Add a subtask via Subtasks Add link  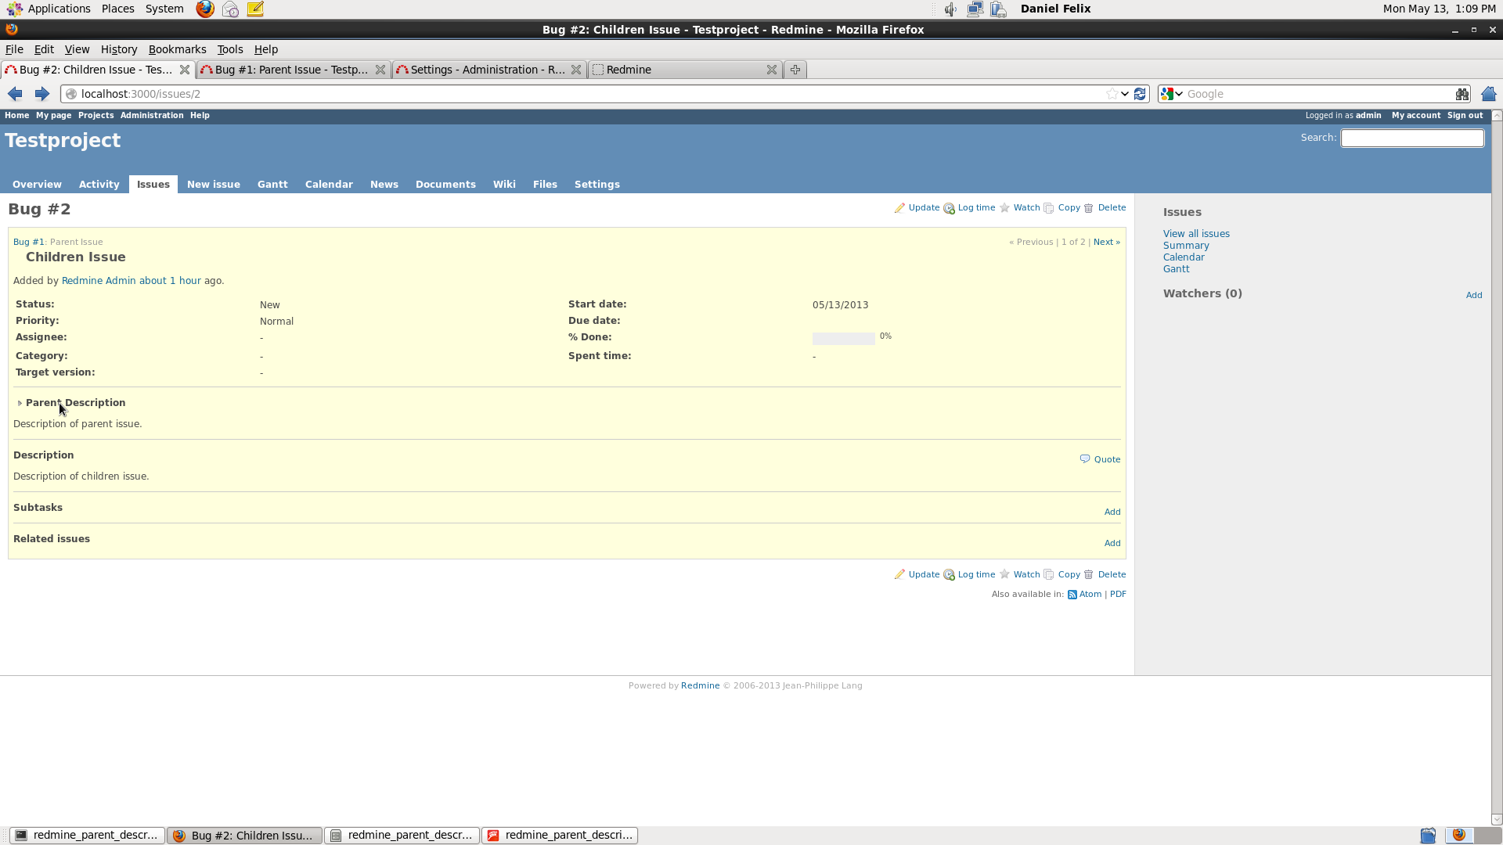coord(1112,512)
